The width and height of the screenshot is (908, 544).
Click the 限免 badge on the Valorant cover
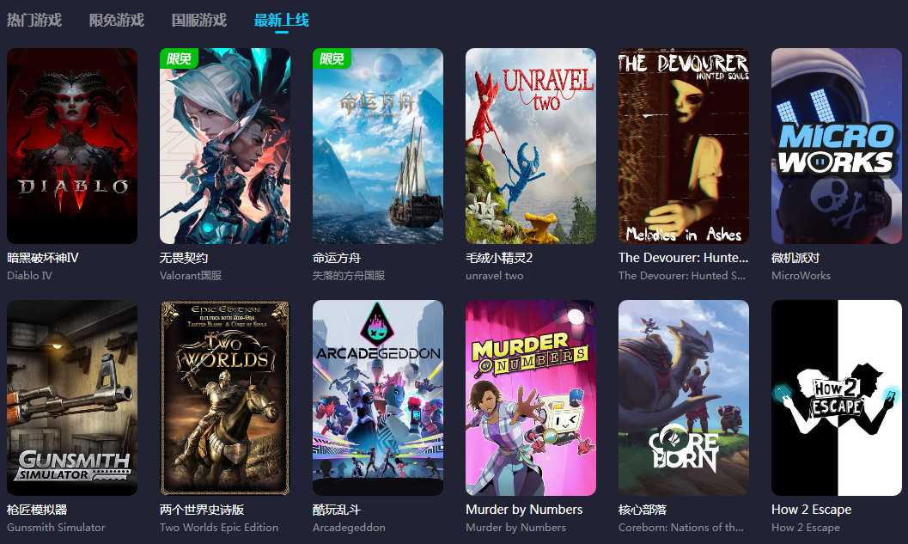click(179, 58)
